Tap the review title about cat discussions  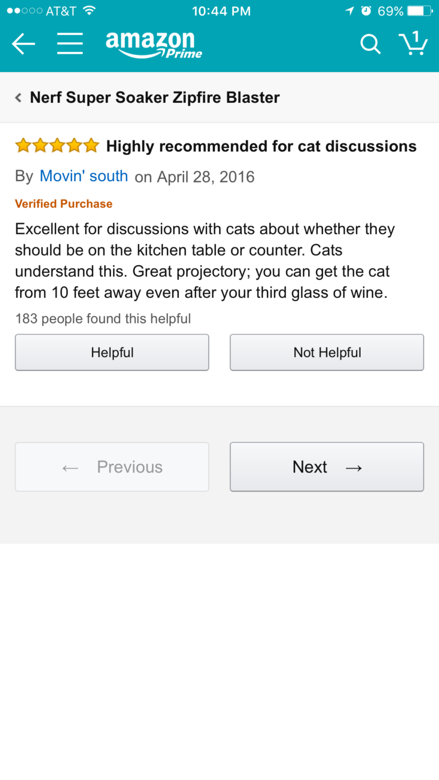point(261,146)
